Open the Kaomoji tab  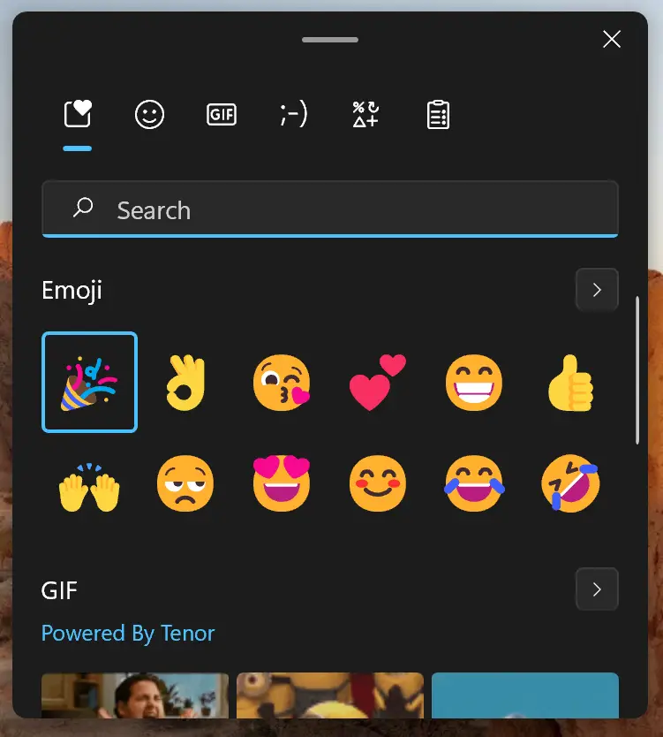(x=294, y=114)
